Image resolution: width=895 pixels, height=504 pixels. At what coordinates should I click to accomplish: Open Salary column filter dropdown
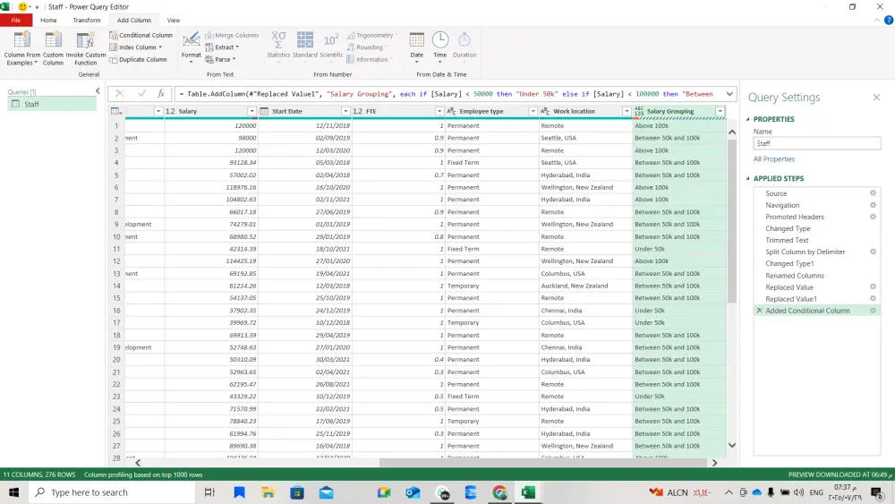251,111
